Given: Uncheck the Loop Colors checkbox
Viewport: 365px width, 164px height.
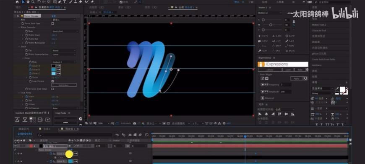Looking at the screenshot, I should 52,81.
